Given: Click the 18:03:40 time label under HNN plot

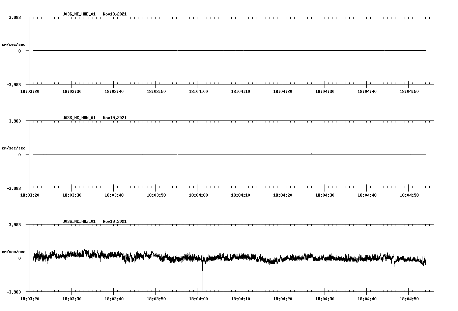Looking at the screenshot, I should tap(114, 195).
